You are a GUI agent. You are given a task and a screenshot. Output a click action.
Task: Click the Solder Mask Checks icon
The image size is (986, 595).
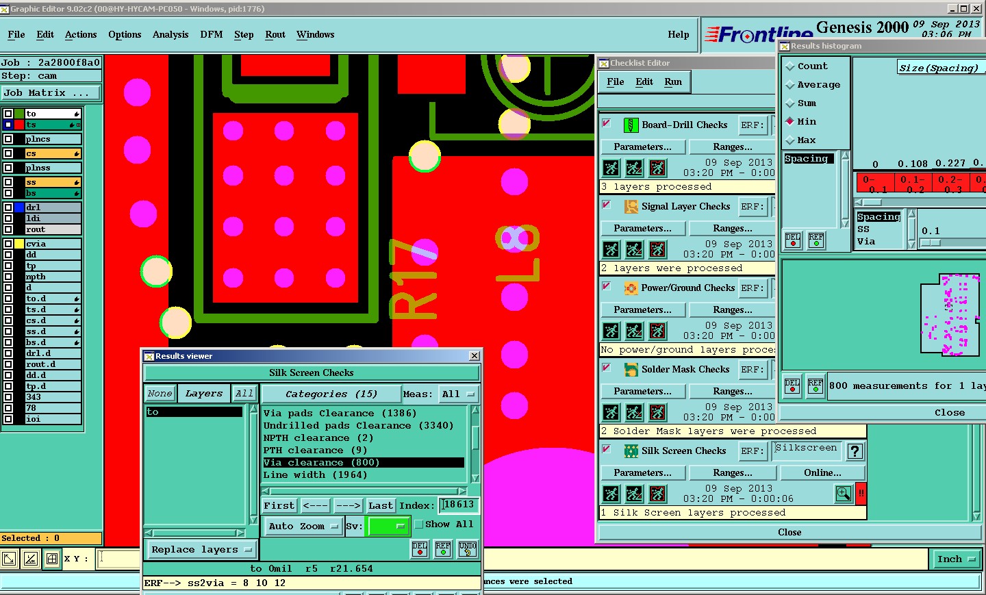pyautogui.click(x=631, y=369)
